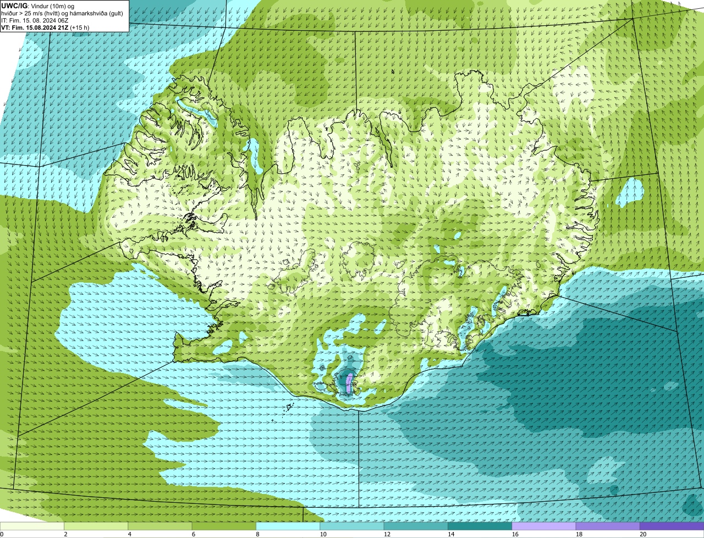Viewport: 704px width, 538px height.
Task: Click the medium green 4–6 m/s legend swatch
Action: pyautogui.click(x=160, y=526)
